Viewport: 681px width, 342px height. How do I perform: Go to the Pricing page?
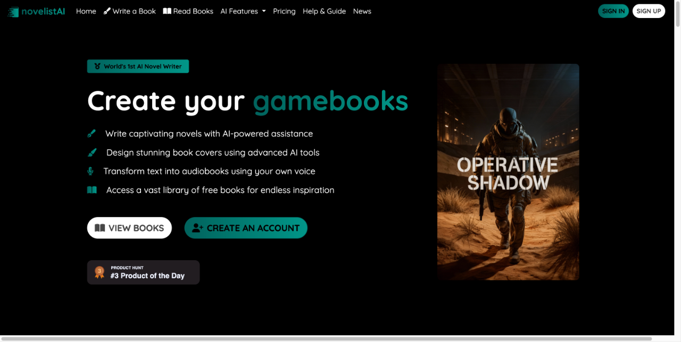click(x=284, y=11)
